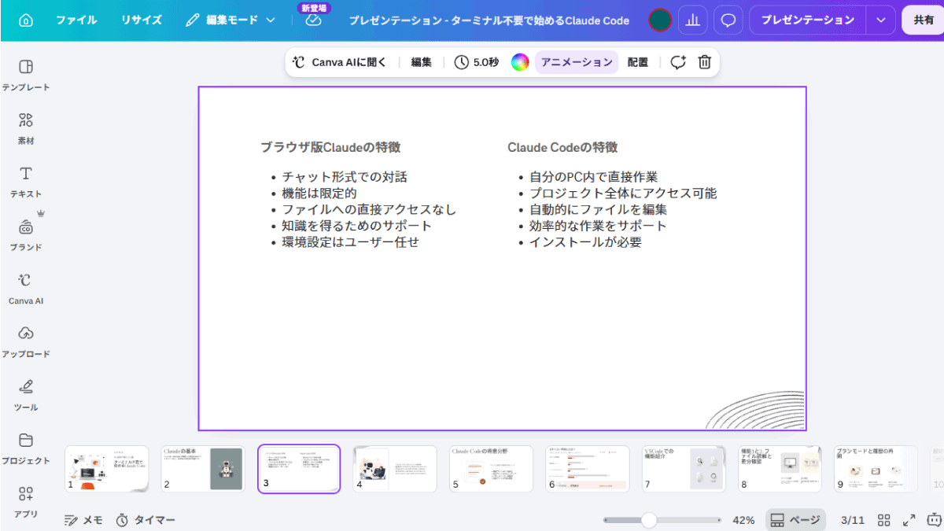The width and height of the screenshot is (944, 531).
Task: Select slide 5 thumbnail
Action: pyautogui.click(x=491, y=469)
